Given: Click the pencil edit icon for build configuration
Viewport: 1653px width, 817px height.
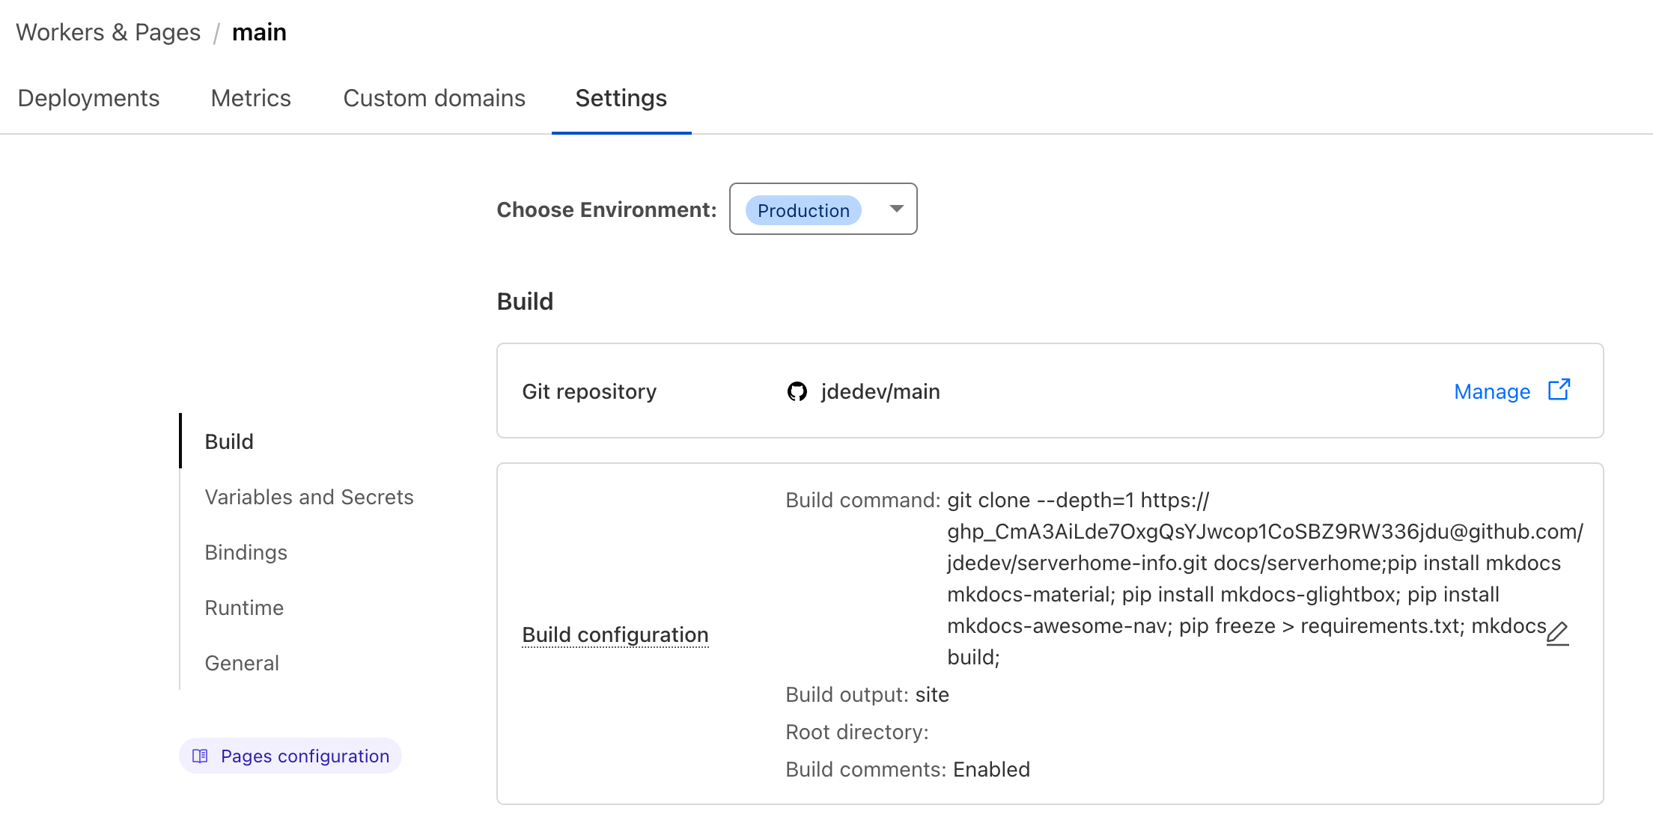Looking at the screenshot, I should point(1557,634).
